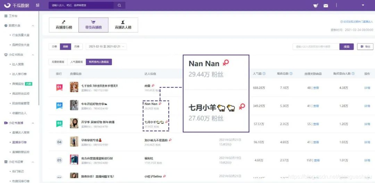Screen dimensions: 375x183
Task: Open 详情 for the 牛年开运好物分享 row
Action: pos(367,106)
